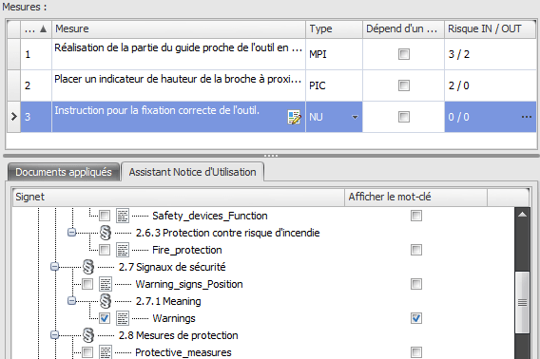Click the '2 / 0' risk value
Image resolution: width=540 pixels, height=359 pixels.
coord(459,85)
